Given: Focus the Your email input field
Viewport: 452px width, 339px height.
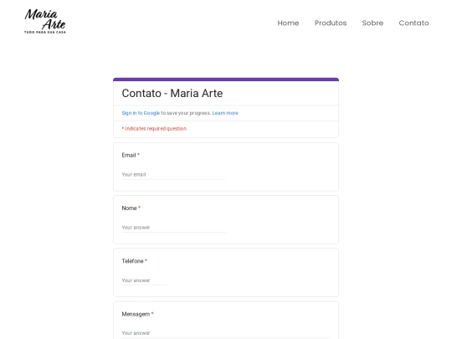Looking at the screenshot, I should (x=173, y=175).
